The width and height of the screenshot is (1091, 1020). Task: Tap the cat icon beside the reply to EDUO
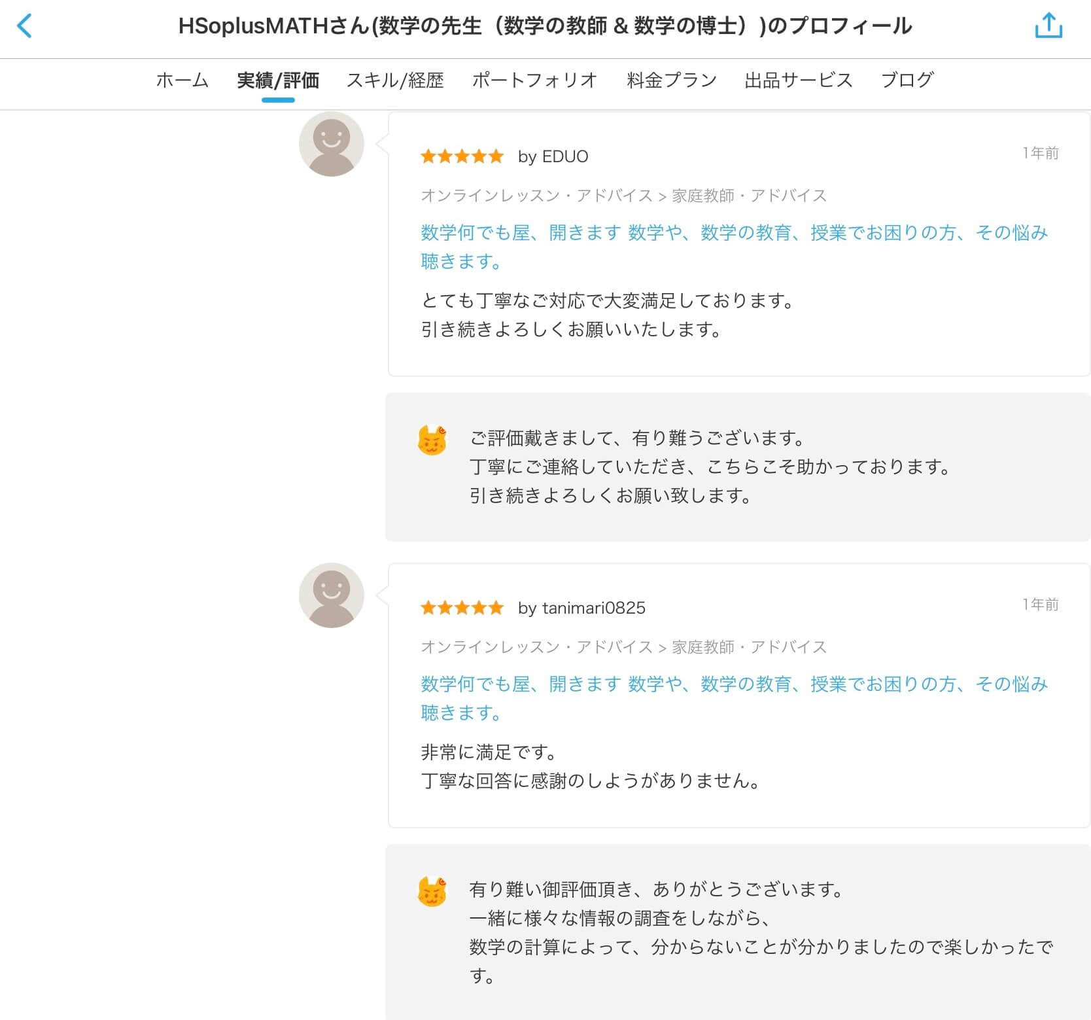tap(432, 440)
